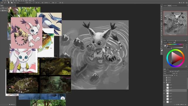Open the Window menu
The image size is (188, 106).
click(30, 1)
